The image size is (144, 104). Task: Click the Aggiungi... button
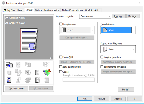119,16
